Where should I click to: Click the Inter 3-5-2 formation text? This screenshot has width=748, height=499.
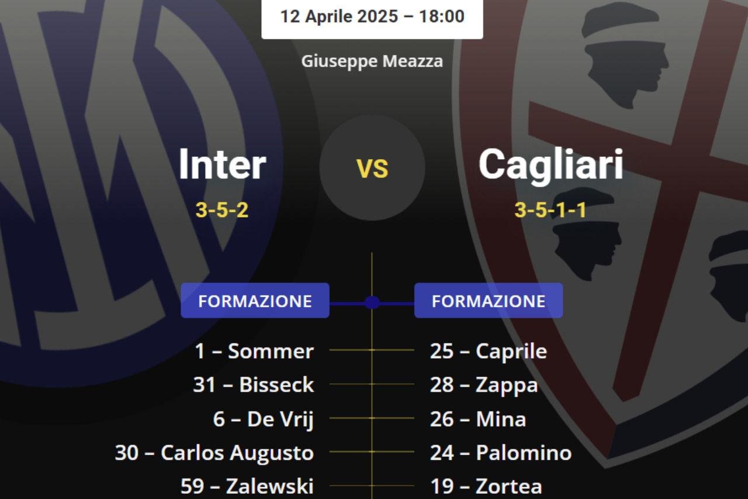222,209
